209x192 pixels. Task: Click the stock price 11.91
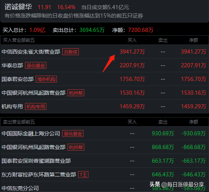pyautogui.click(x=44, y=7)
